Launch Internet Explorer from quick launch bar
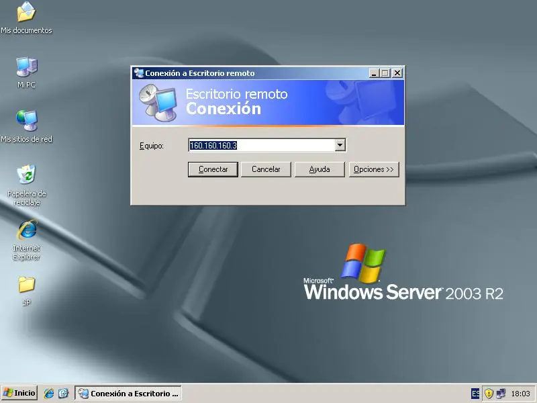This screenshot has width=537, height=403. [48, 393]
